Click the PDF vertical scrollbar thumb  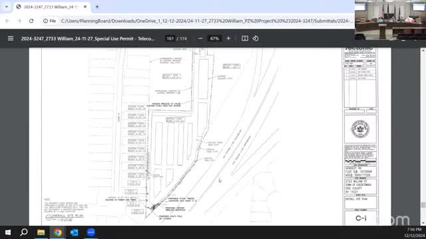tap(423, 205)
